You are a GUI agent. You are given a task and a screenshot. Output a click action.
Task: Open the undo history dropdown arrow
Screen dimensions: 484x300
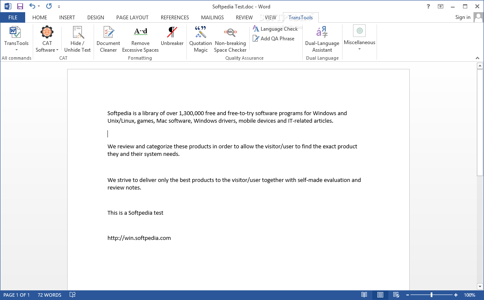pos(39,6)
